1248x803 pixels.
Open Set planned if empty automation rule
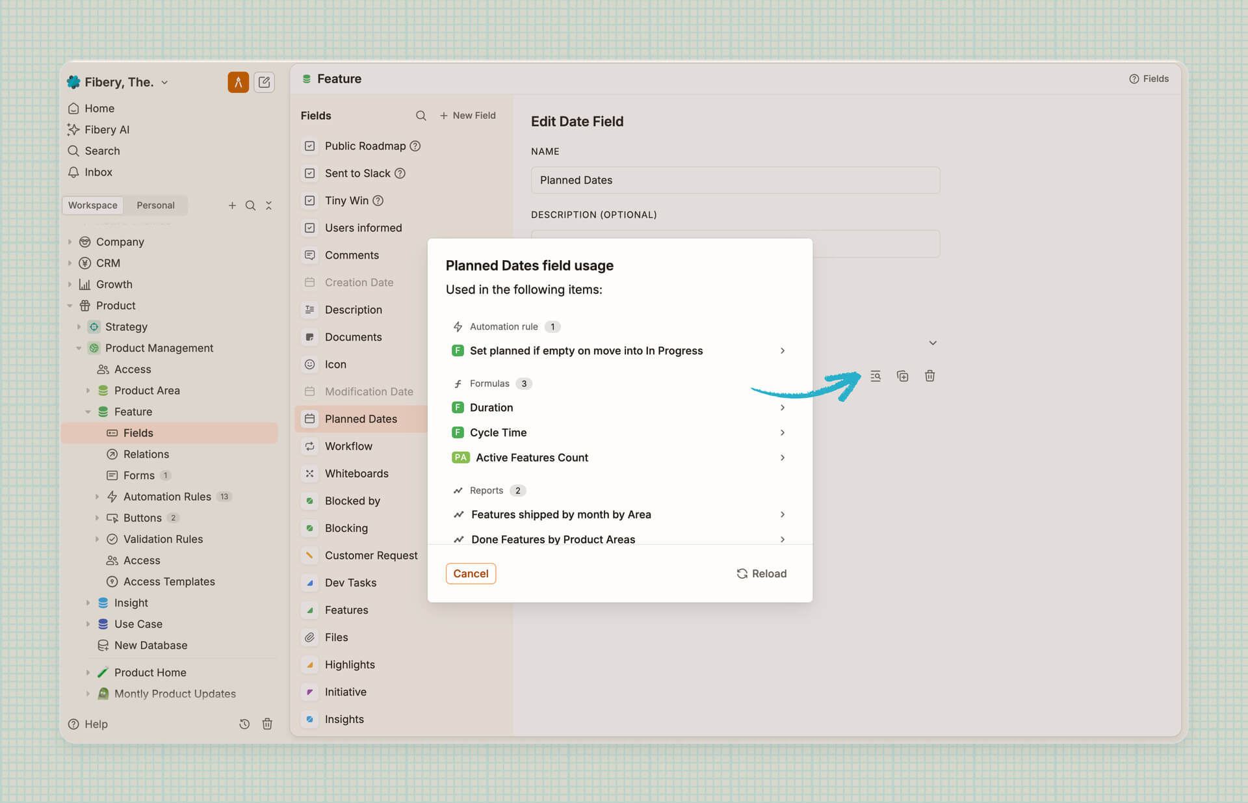619,350
